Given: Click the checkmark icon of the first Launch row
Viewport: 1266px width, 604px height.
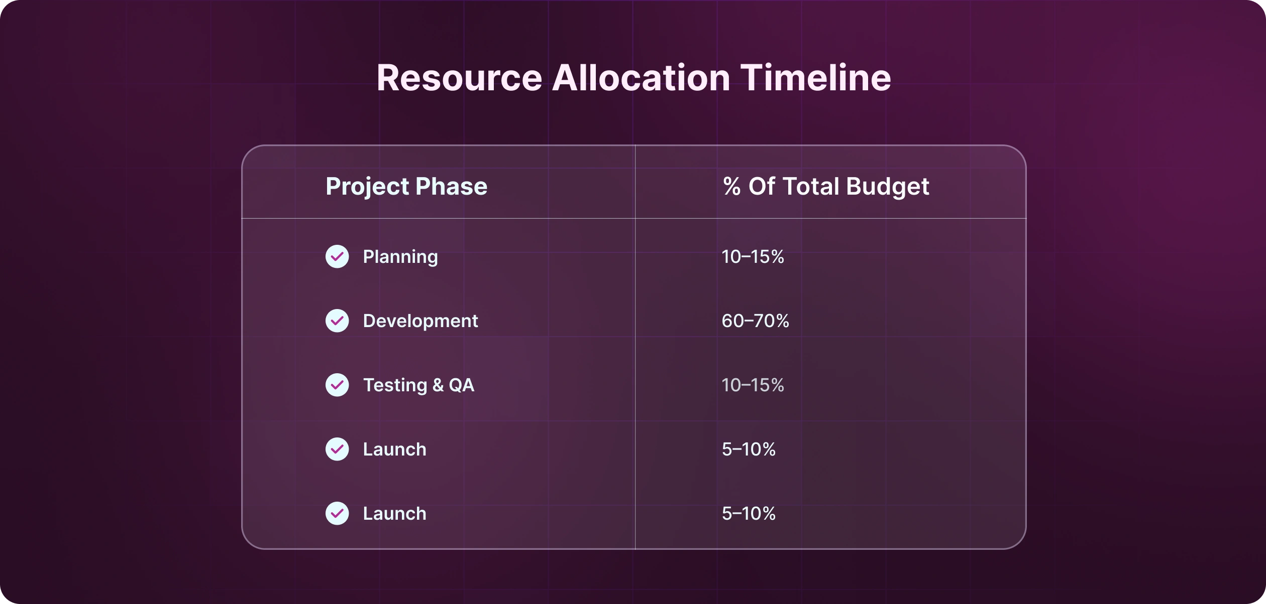Looking at the screenshot, I should point(337,449).
